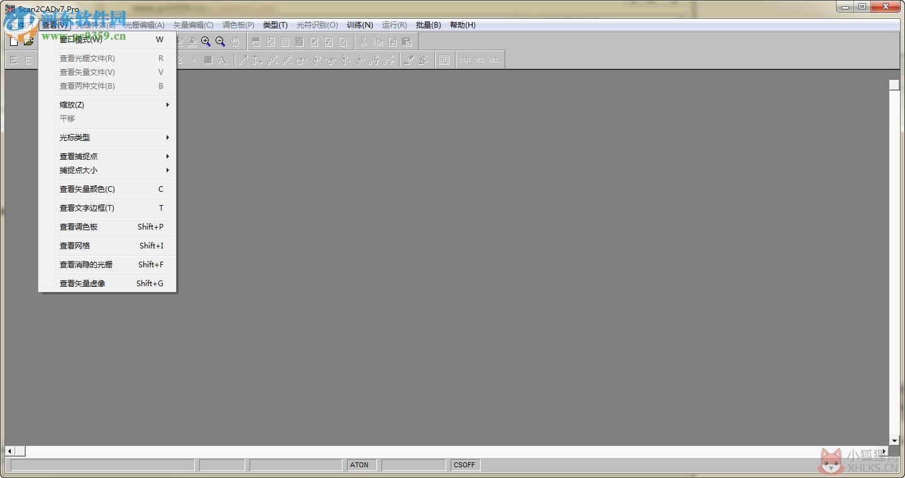
Task: Expand the 缩放(Z) submenu
Action: pos(107,105)
